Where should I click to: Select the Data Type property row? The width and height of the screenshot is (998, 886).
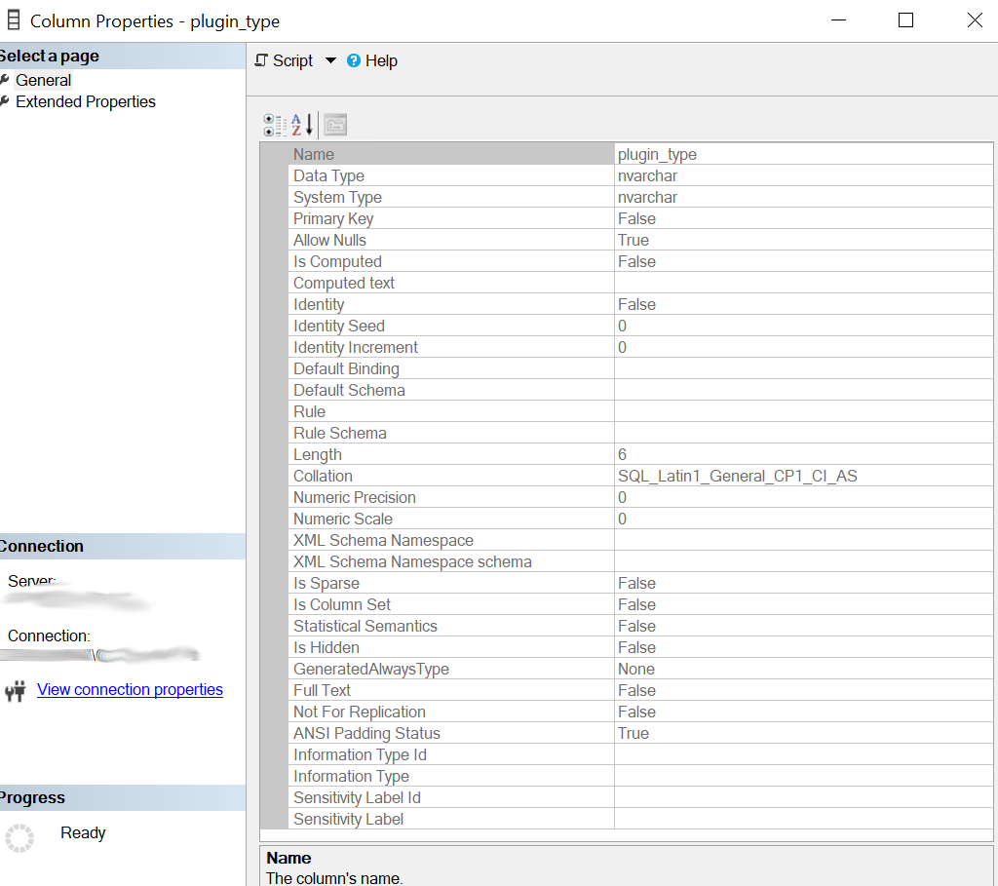pos(328,175)
